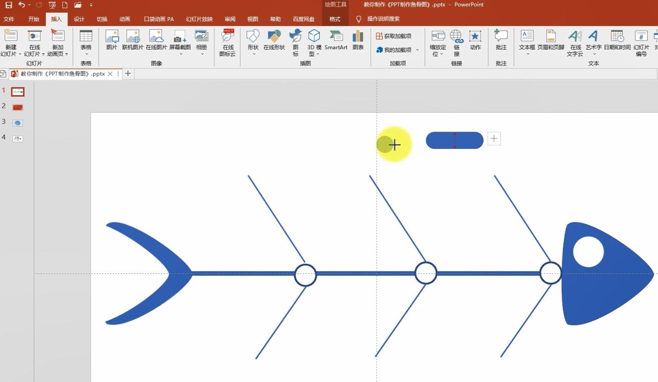Add an action with 动作
The height and width of the screenshot is (382, 658).
coord(475,40)
